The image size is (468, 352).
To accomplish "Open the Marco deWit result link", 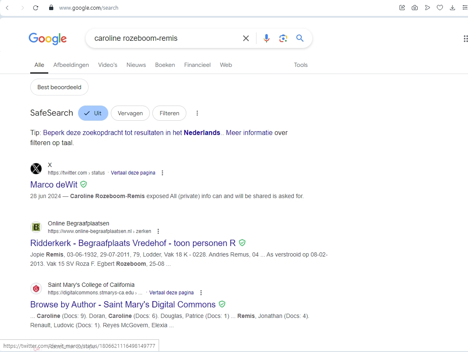I will (x=54, y=185).
